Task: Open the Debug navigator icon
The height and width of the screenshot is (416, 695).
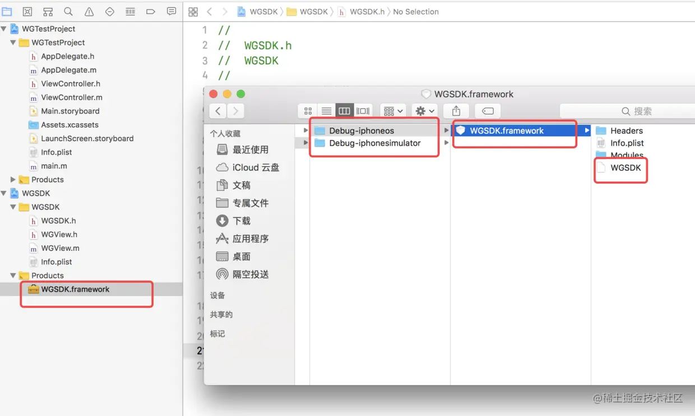Action: pos(130,11)
